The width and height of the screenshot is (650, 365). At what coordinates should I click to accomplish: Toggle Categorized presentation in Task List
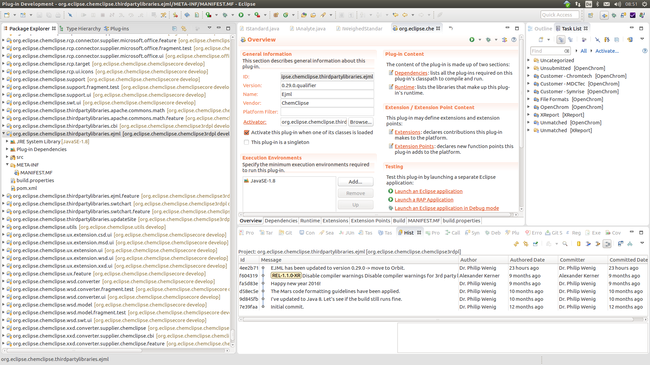click(x=561, y=40)
